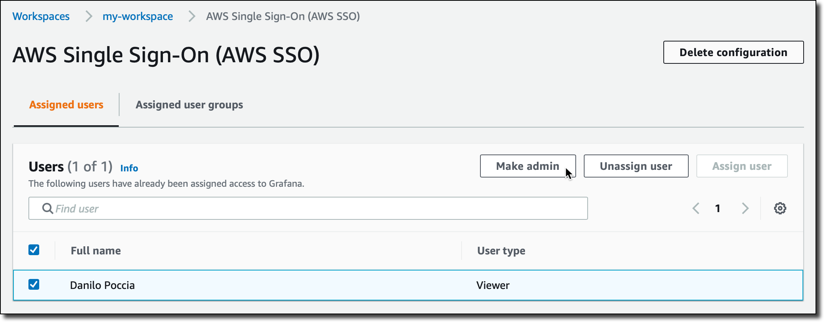Focus the Find user search field
This screenshot has height=322, width=824.
coord(307,208)
